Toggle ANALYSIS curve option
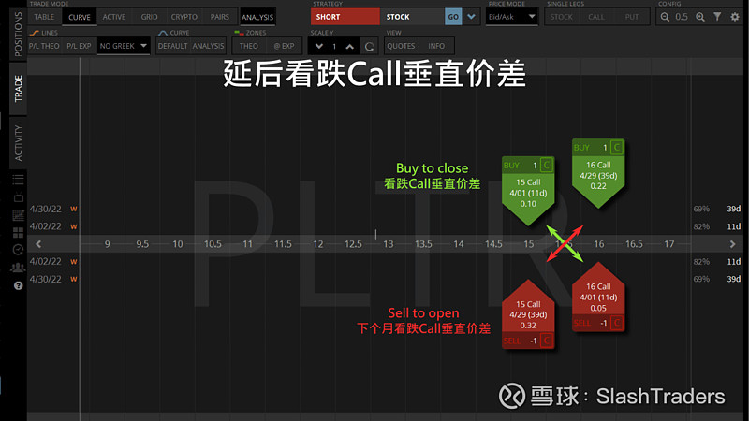The image size is (749, 421). click(208, 46)
